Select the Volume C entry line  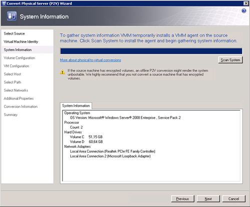86,137
